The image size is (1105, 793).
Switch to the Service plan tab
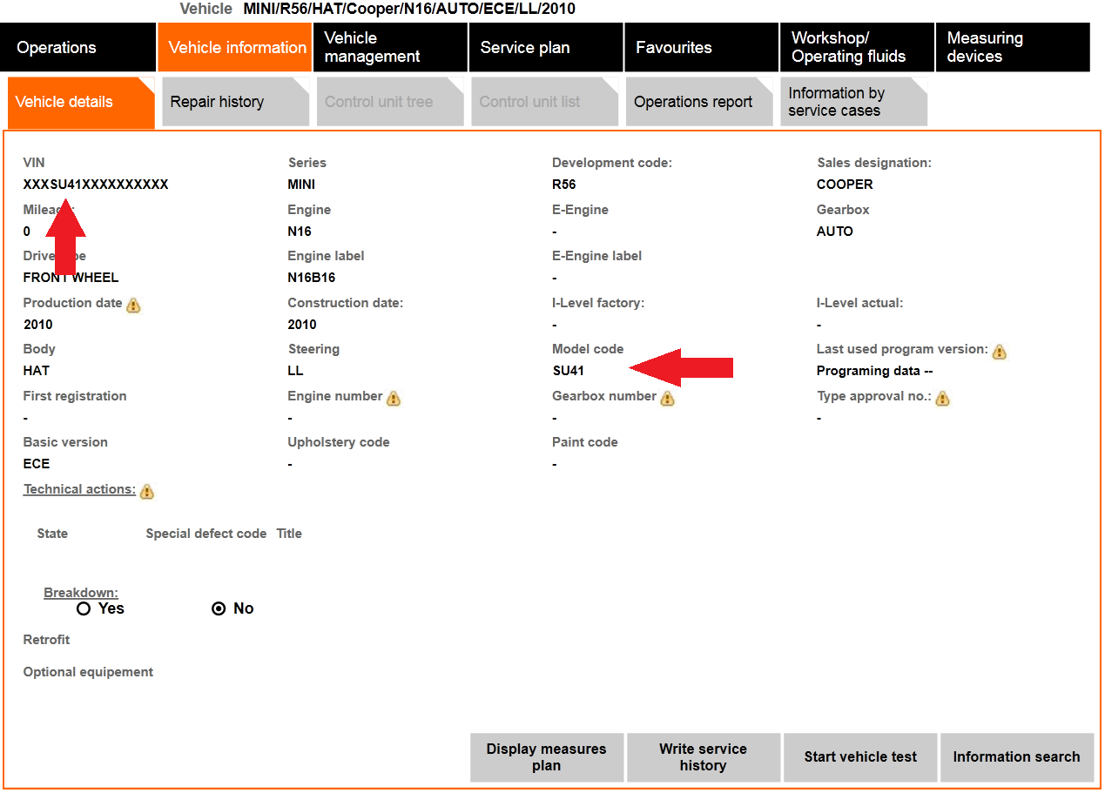545,48
